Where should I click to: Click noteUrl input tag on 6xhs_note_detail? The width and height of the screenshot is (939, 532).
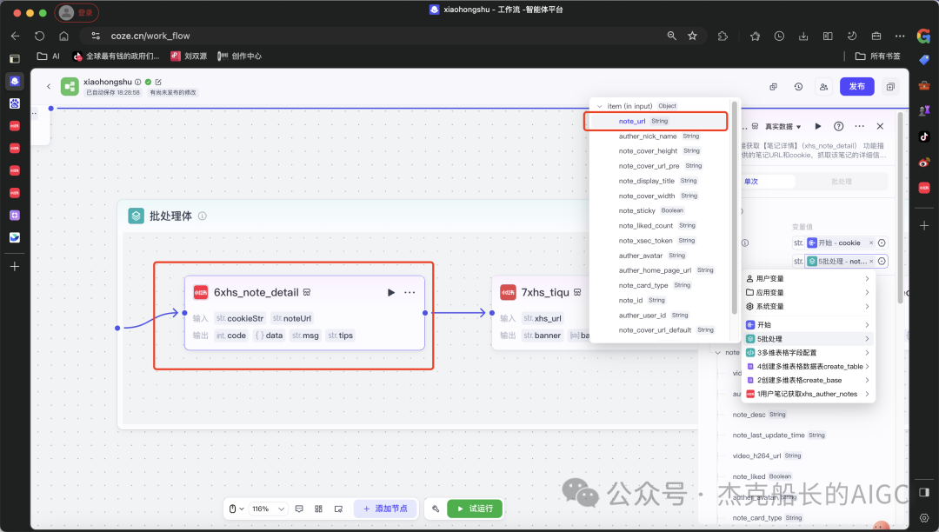click(x=292, y=318)
